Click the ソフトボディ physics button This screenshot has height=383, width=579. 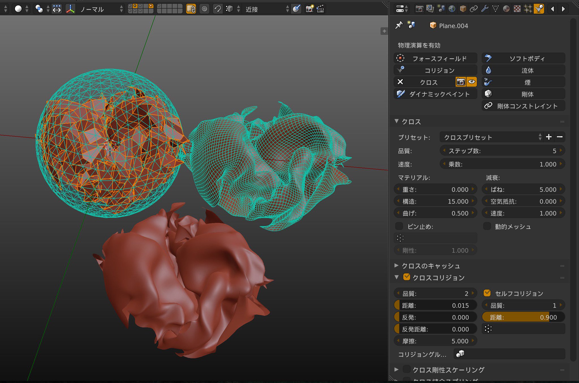pos(523,58)
